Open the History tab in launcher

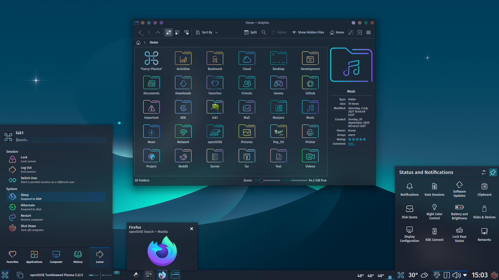78,257
